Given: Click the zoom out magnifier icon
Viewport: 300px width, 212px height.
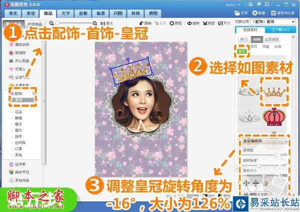Looking at the screenshot, I should click(x=51, y=23).
